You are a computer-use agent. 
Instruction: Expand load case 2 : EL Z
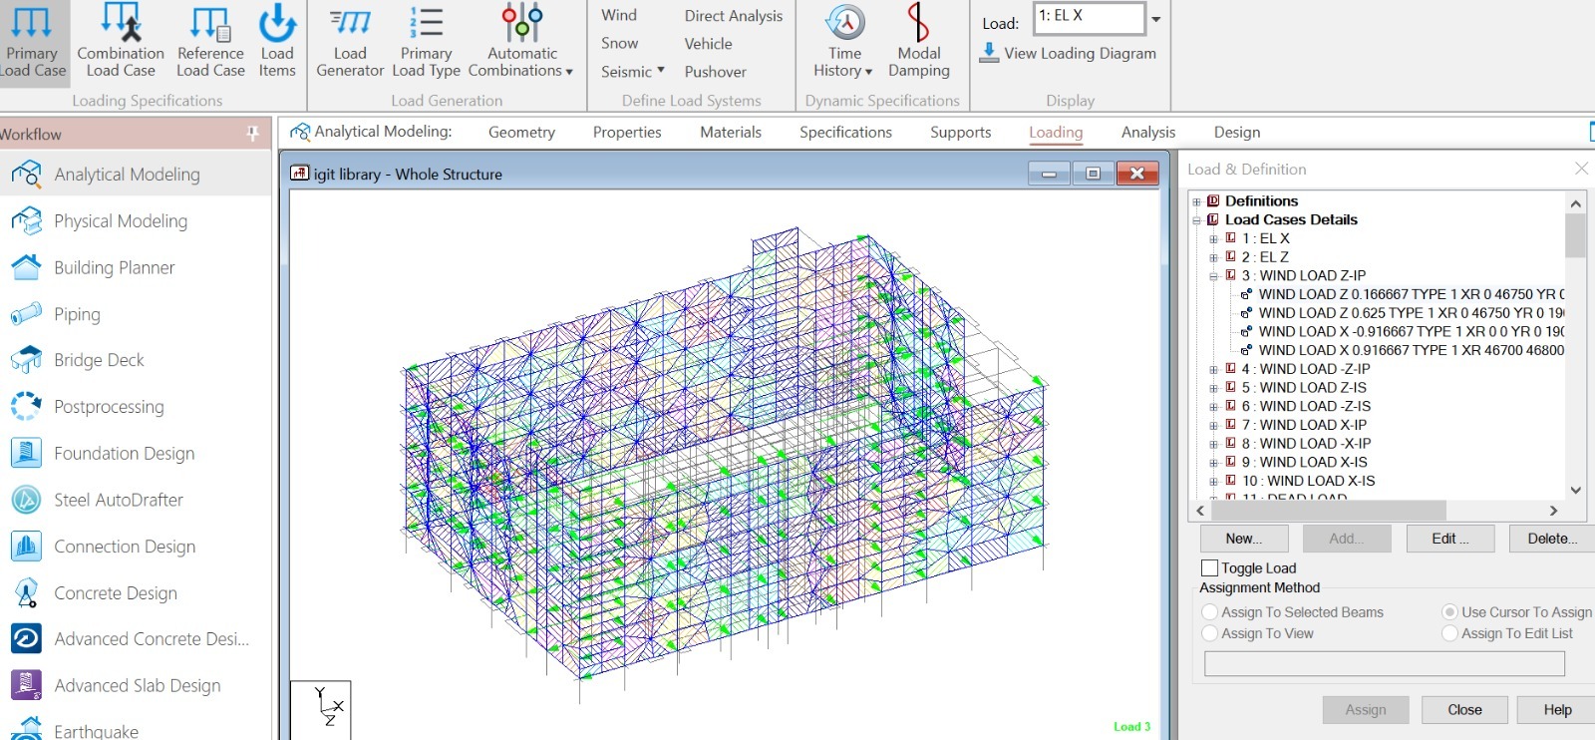(x=1213, y=257)
